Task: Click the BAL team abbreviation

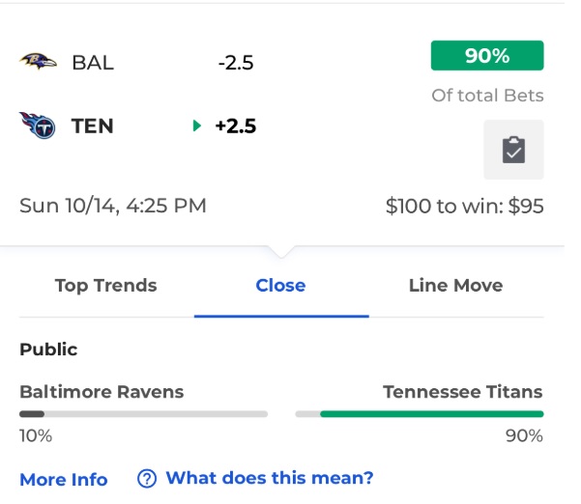Action: click(x=93, y=63)
